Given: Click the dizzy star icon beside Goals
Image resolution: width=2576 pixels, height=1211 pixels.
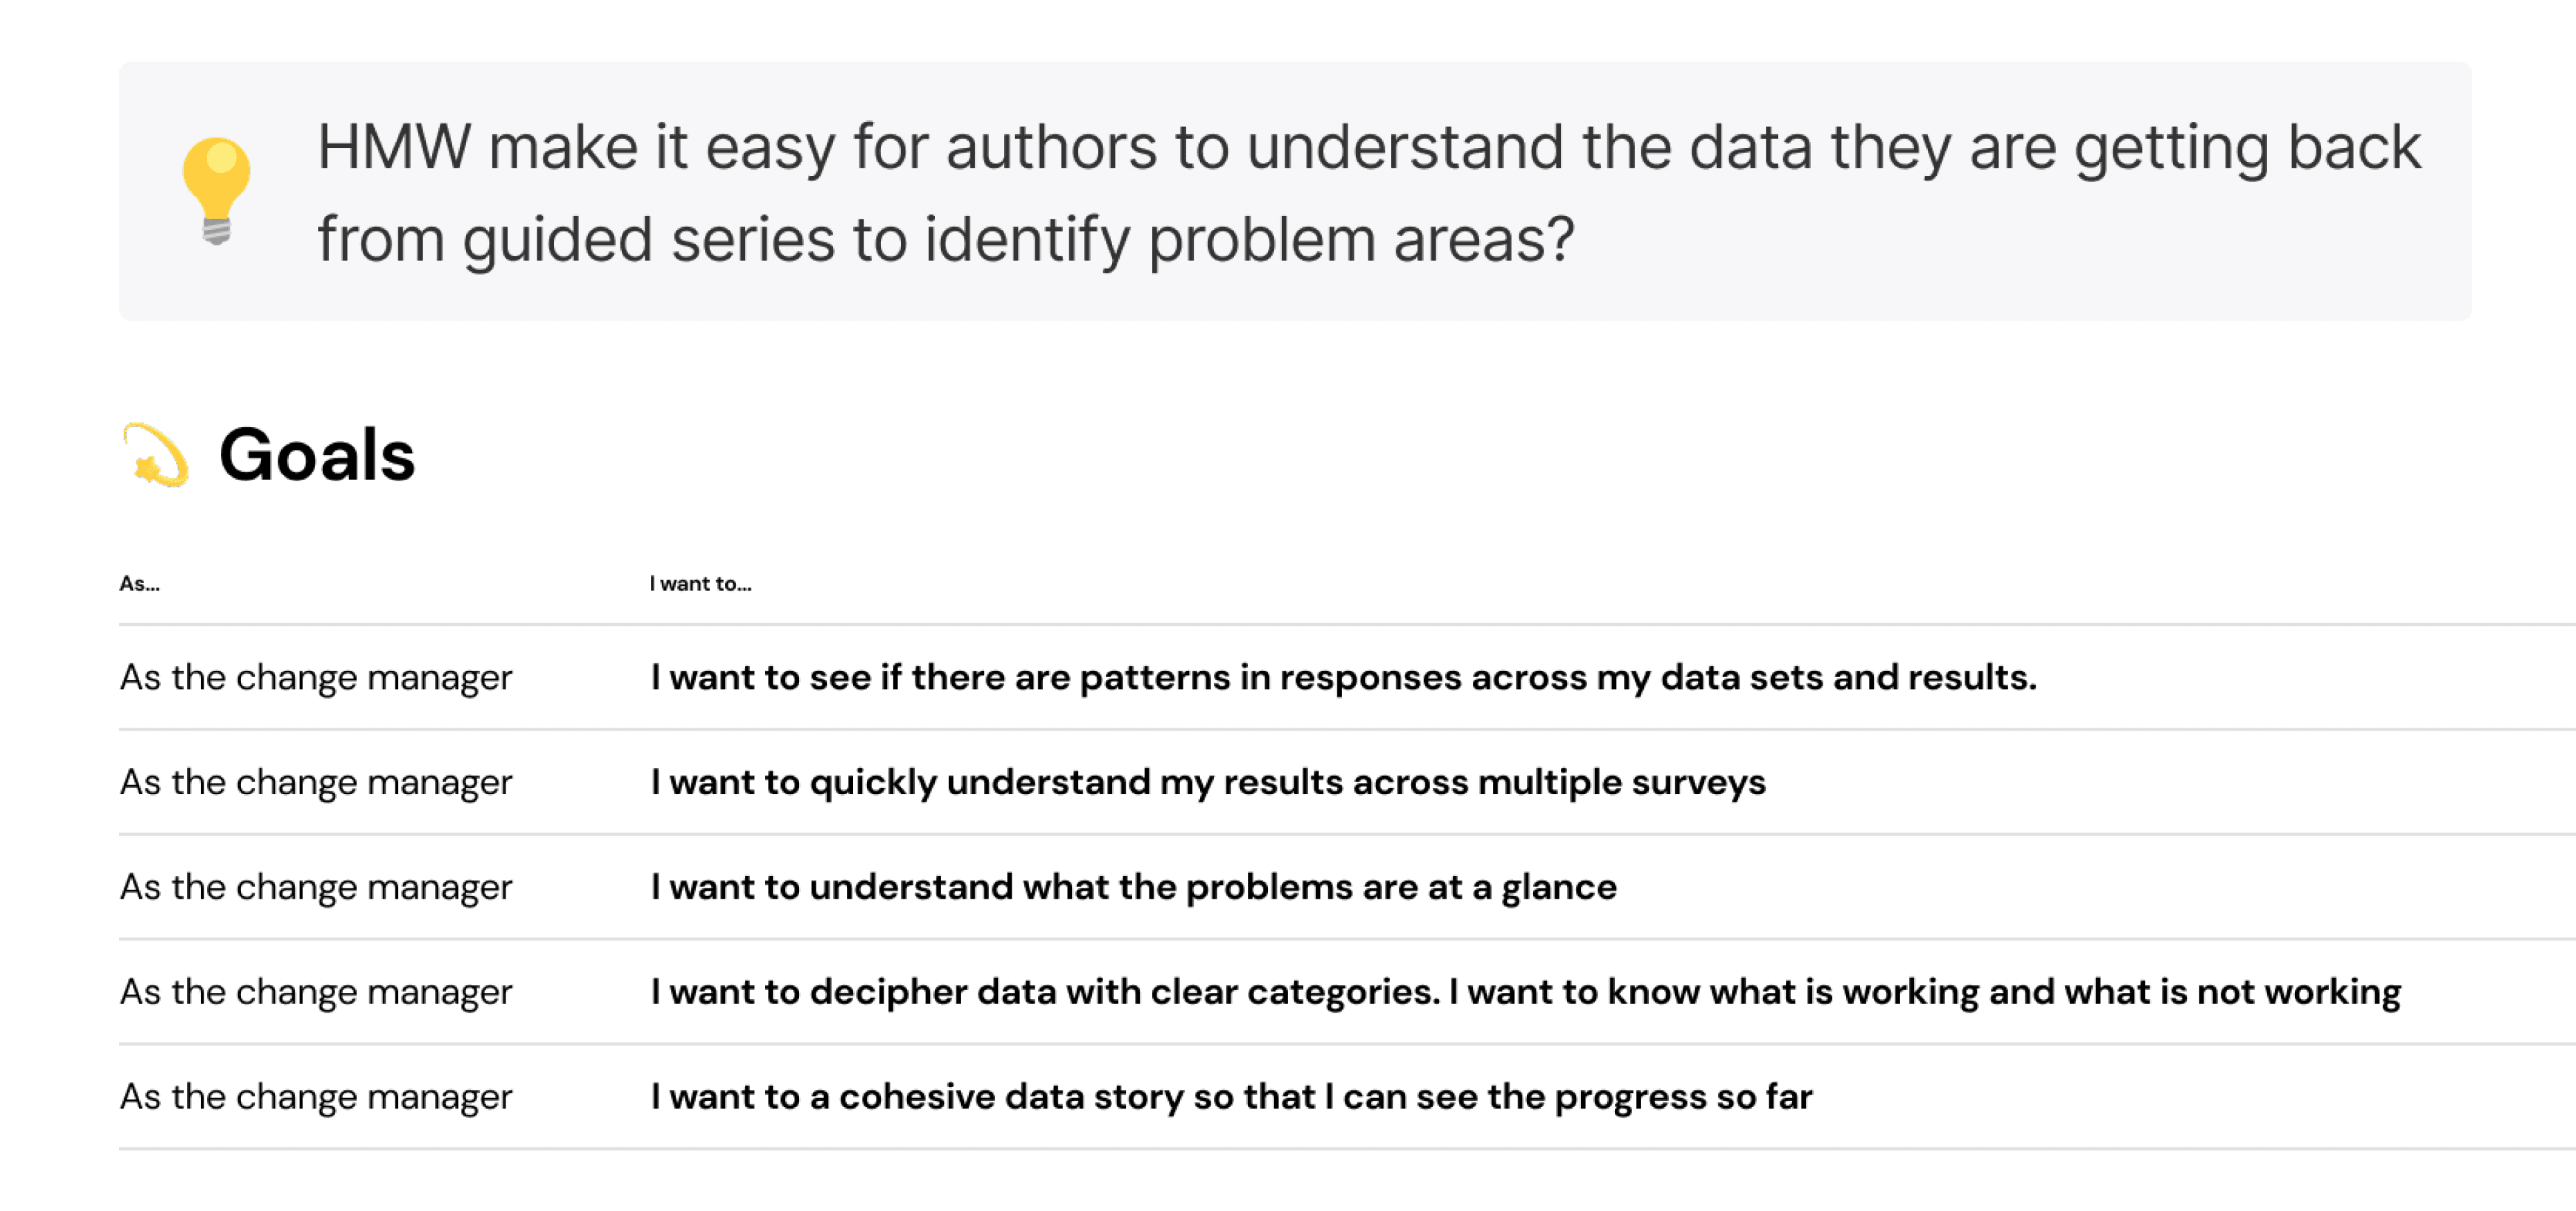Looking at the screenshot, I should [x=155, y=455].
